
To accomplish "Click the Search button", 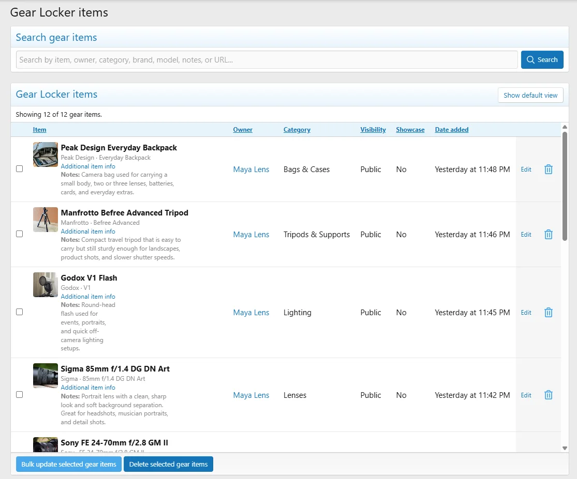I will coord(542,59).
